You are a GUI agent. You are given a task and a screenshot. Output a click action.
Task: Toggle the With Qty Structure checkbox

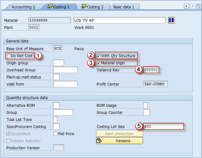[98, 56]
